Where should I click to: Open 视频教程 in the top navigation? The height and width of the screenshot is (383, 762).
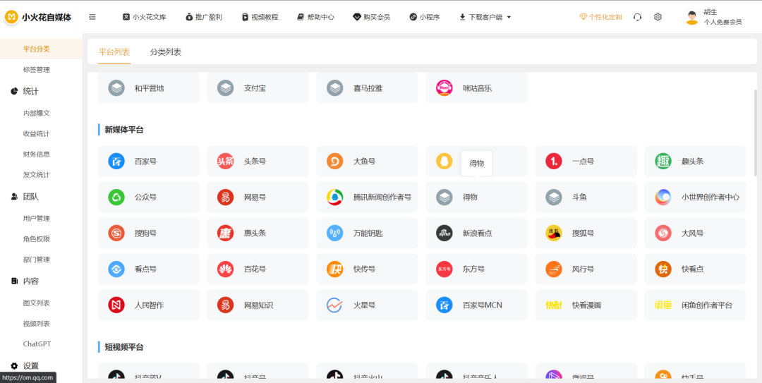pyautogui.click(x=260, y=17)
